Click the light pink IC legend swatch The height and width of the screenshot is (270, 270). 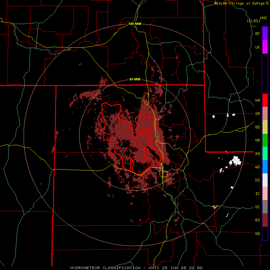(265, 193)
